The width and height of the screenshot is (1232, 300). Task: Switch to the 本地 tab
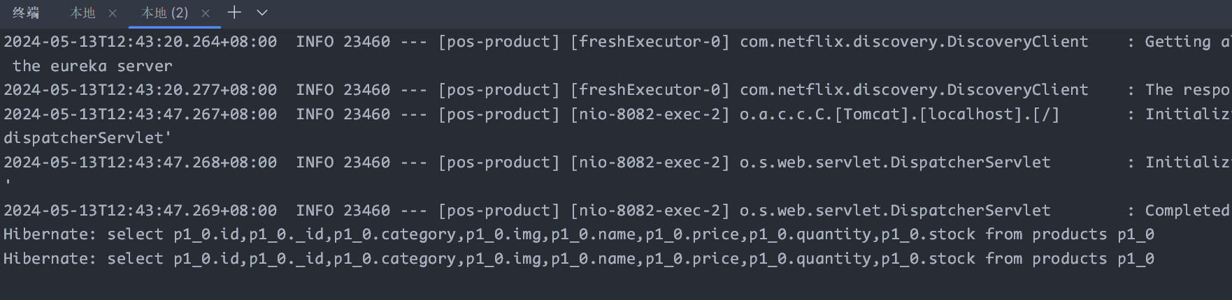[x=83, y=13]
